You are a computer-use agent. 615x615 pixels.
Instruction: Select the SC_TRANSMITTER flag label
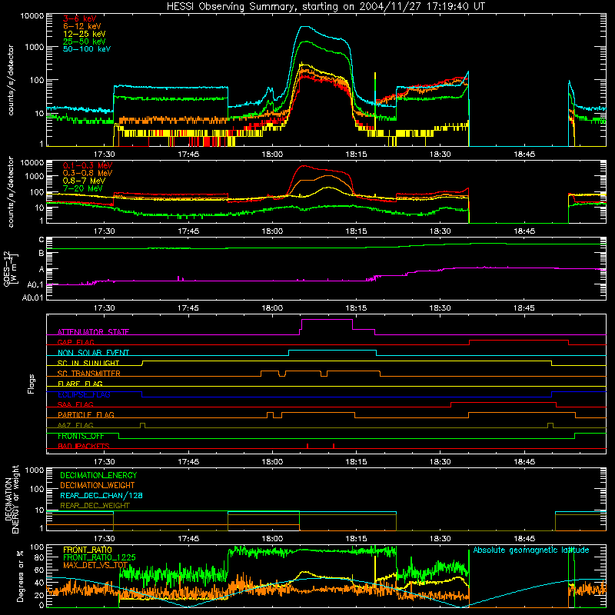tap(89, 374)
